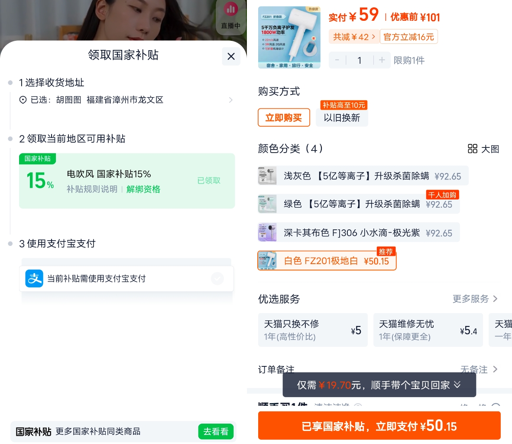This screenshot has height=444, width=512.
Task: Select 天猫只换不修 ¥5 service
Action: coord(313,330)
